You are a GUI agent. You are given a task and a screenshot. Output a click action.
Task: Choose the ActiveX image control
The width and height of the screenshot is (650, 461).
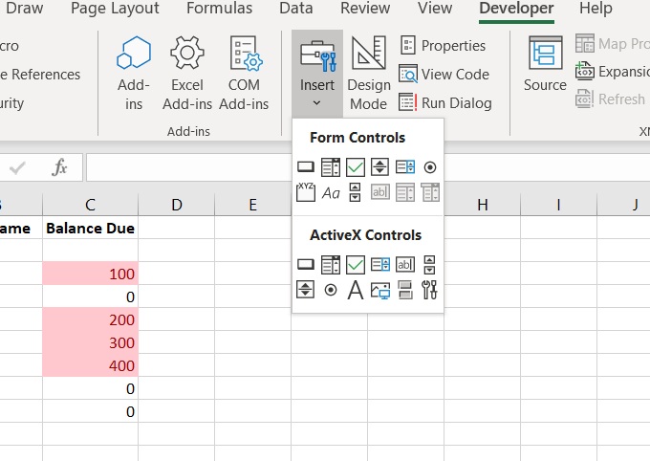[379, 290]
